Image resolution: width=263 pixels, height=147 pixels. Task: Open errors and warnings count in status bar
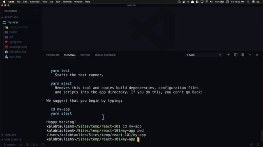(32, 145)
